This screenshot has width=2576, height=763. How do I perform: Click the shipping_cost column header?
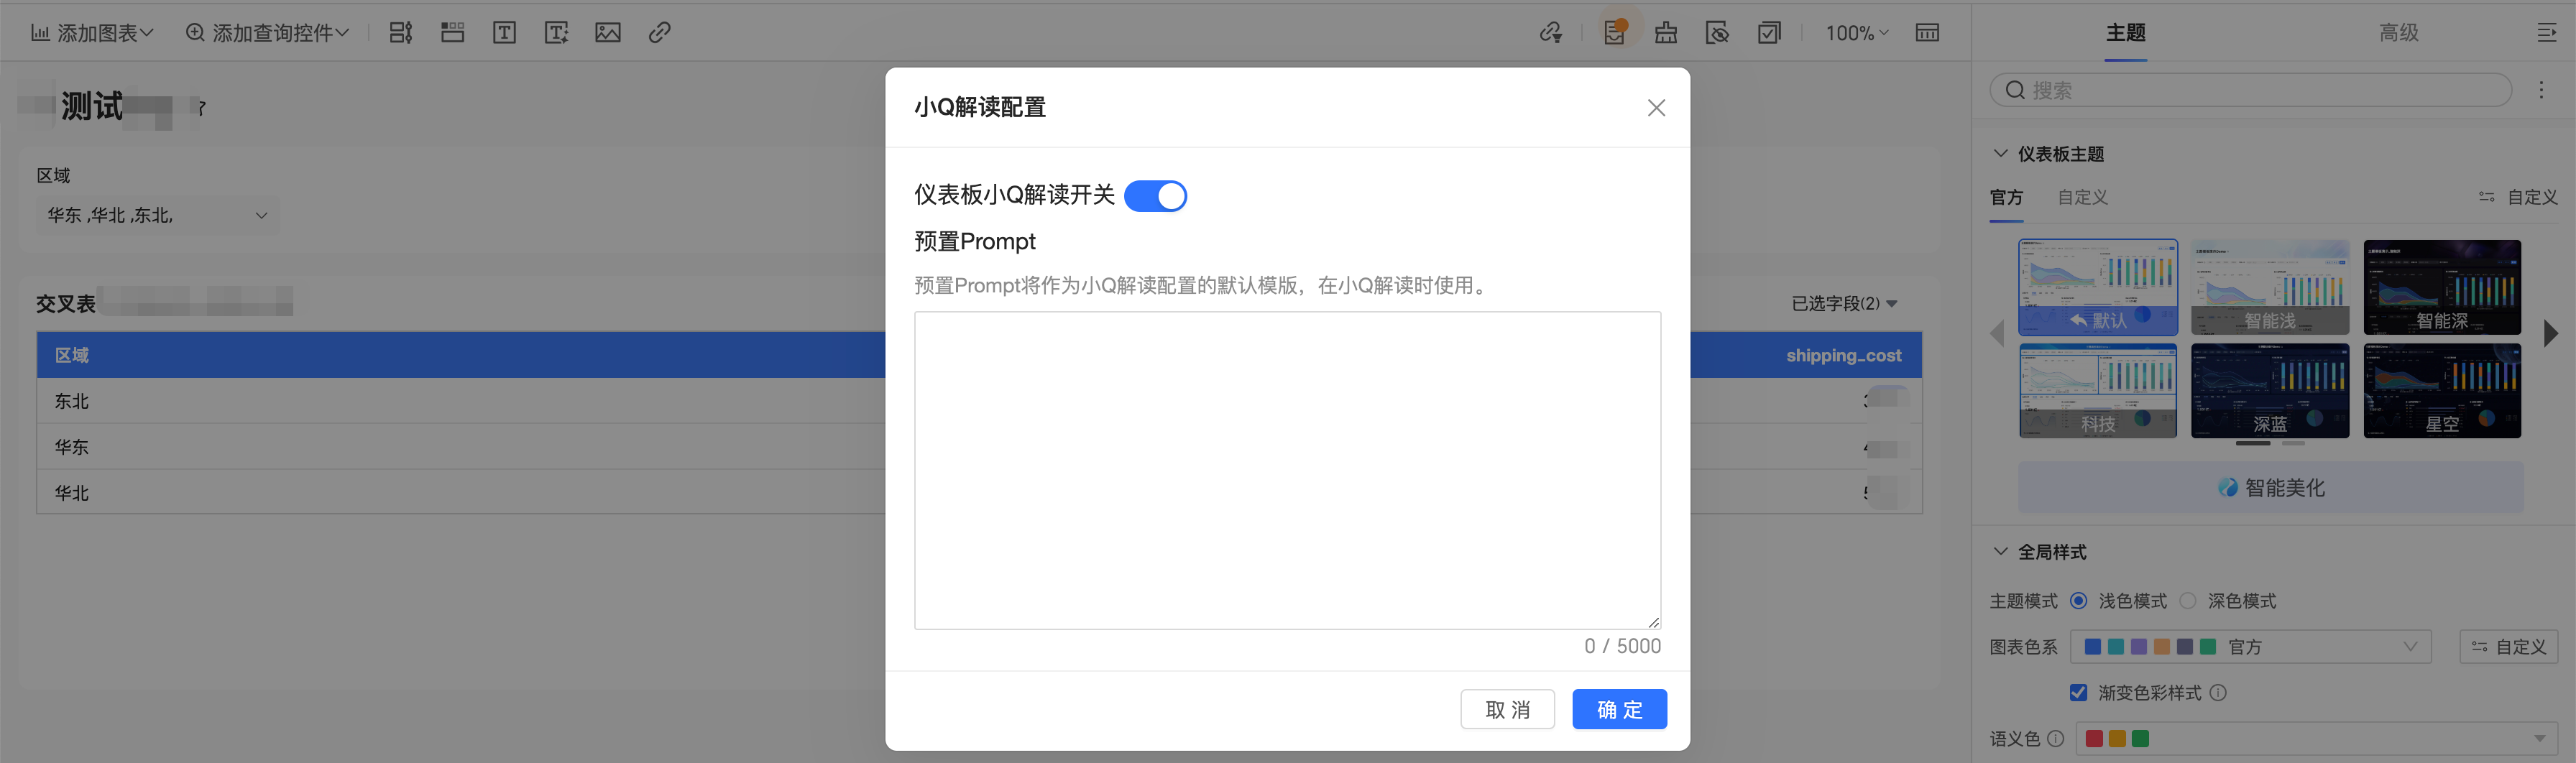(x=1843, y=355)
